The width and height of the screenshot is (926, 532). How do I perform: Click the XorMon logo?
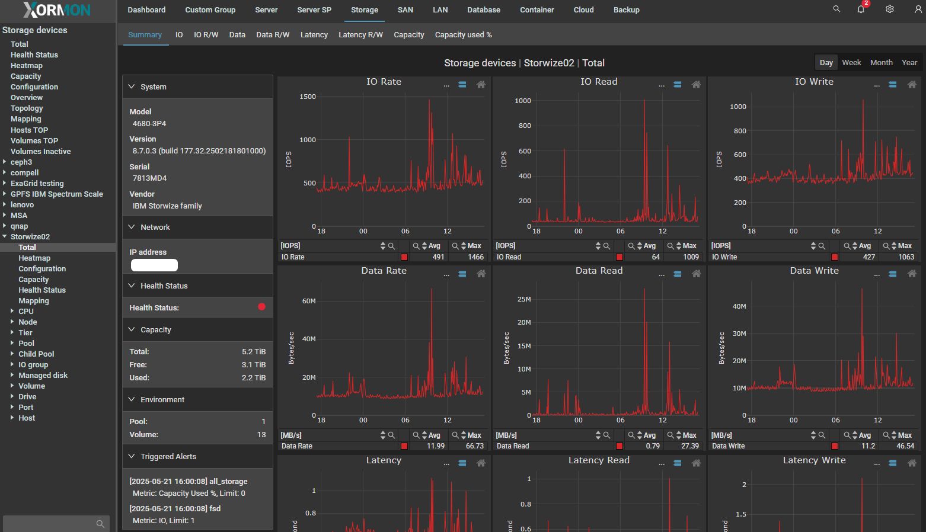tap(57, 10)
